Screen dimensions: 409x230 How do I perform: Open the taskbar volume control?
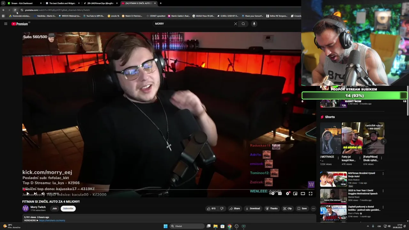click(x=389, y=226)
